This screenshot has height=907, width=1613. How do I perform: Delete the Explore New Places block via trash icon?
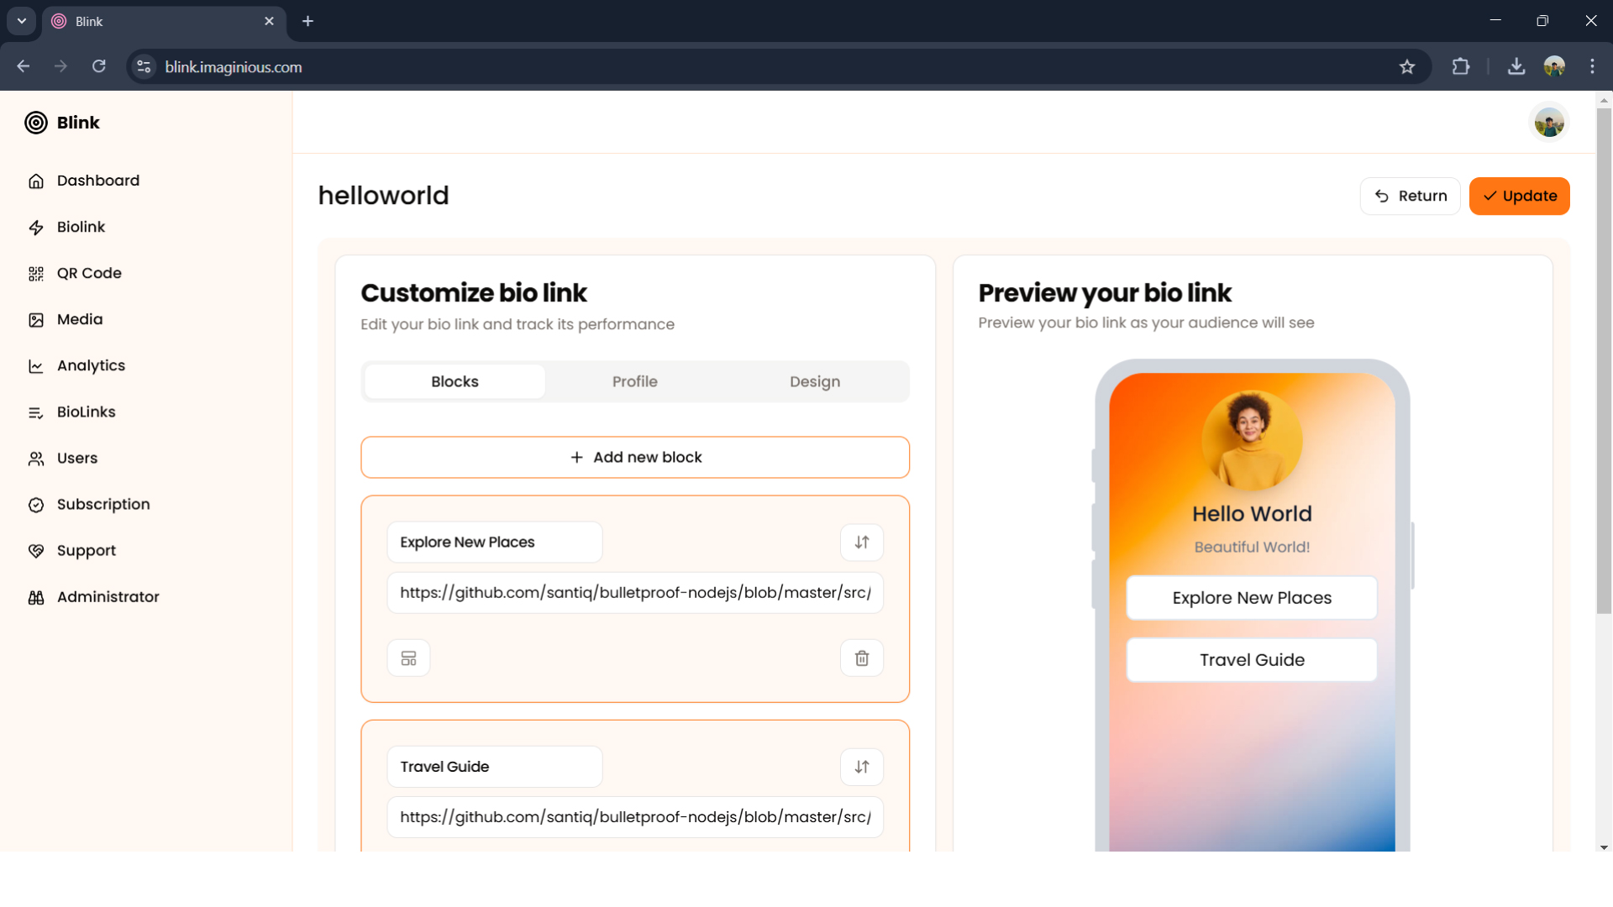[x=862, y=658]
